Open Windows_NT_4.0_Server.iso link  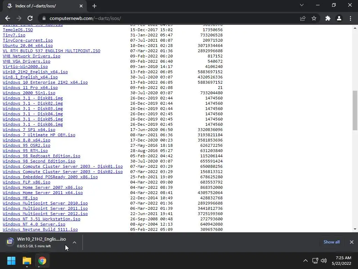pyautogui.click(x=34, y=225)
